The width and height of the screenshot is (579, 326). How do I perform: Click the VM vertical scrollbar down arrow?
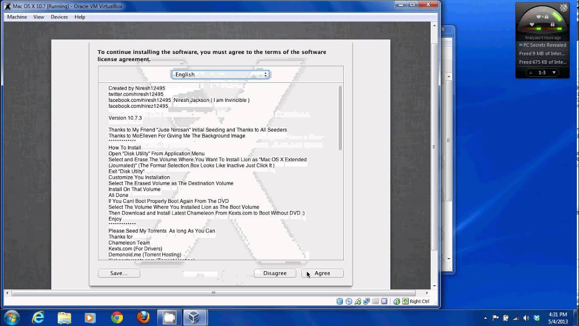tap(434, 286)
